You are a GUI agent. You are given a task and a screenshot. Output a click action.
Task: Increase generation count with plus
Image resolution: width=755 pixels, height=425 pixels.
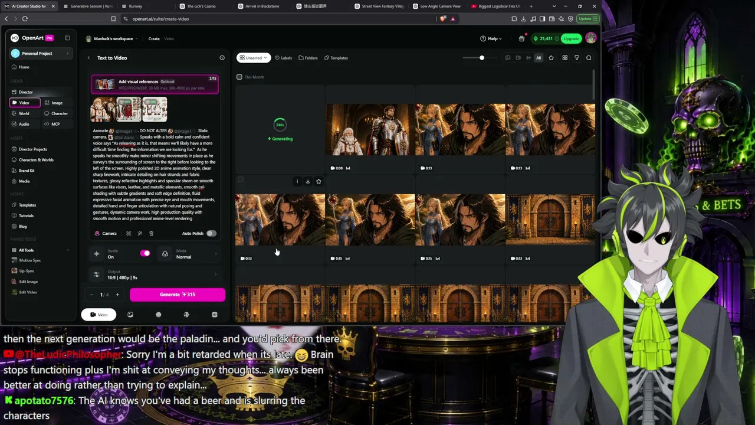point(117,295)
